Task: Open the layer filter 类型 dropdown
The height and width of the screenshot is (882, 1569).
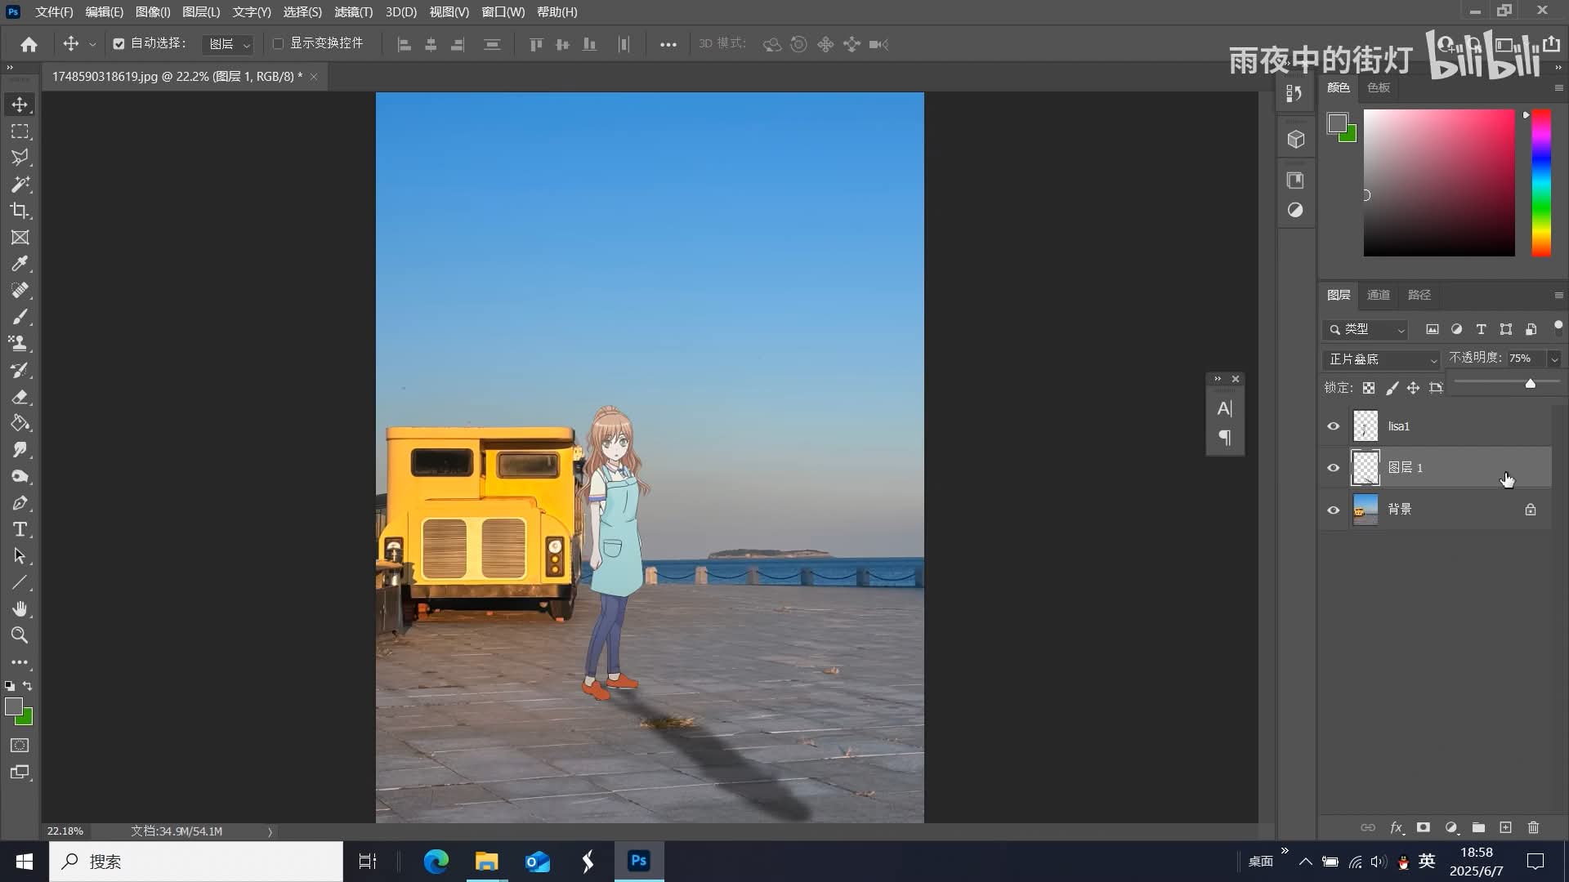Action: point(1366,330)
